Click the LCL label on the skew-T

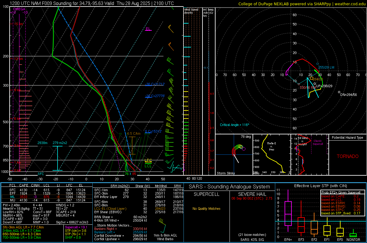pos(148,166)
